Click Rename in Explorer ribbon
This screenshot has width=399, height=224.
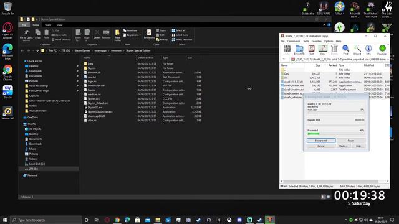coord(106,34)
